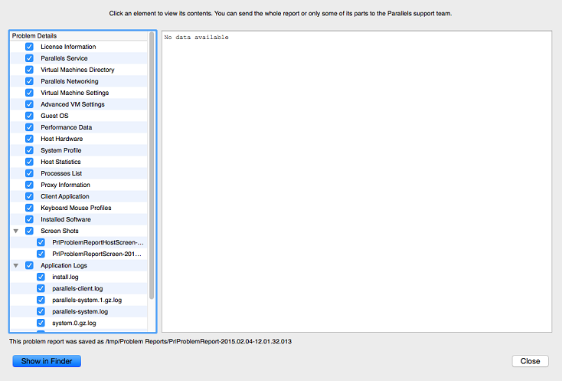Uncheck Keyboard Mouse Profiles checkbox
562x381 pixels.
click(29, 208)
